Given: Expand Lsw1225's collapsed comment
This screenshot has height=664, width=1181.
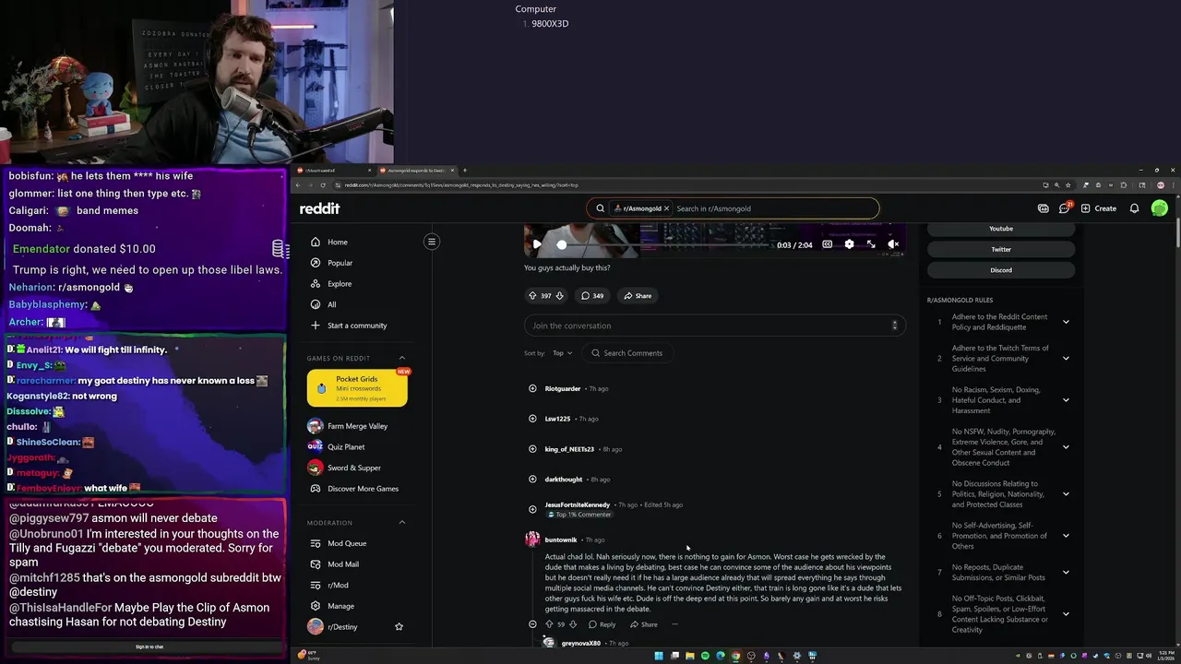Looking at the screenshot, I should tap(532, 419).
